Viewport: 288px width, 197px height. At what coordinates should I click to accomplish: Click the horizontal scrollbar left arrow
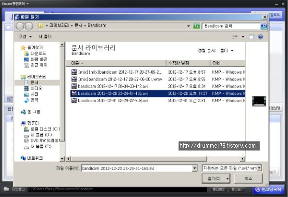[68, 159]
